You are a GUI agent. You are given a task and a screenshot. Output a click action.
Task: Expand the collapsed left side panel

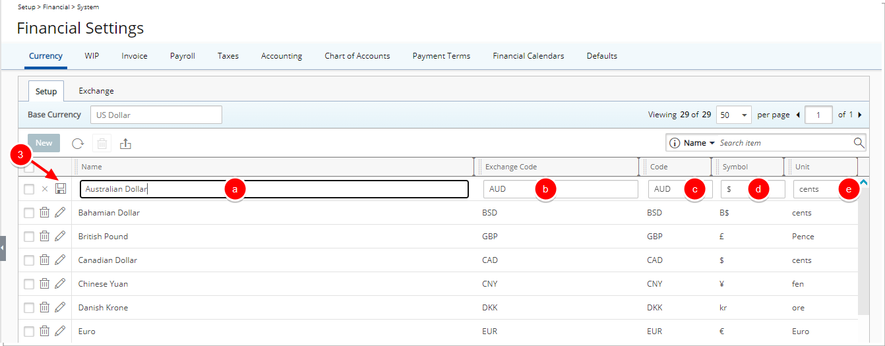pos(3,248)
